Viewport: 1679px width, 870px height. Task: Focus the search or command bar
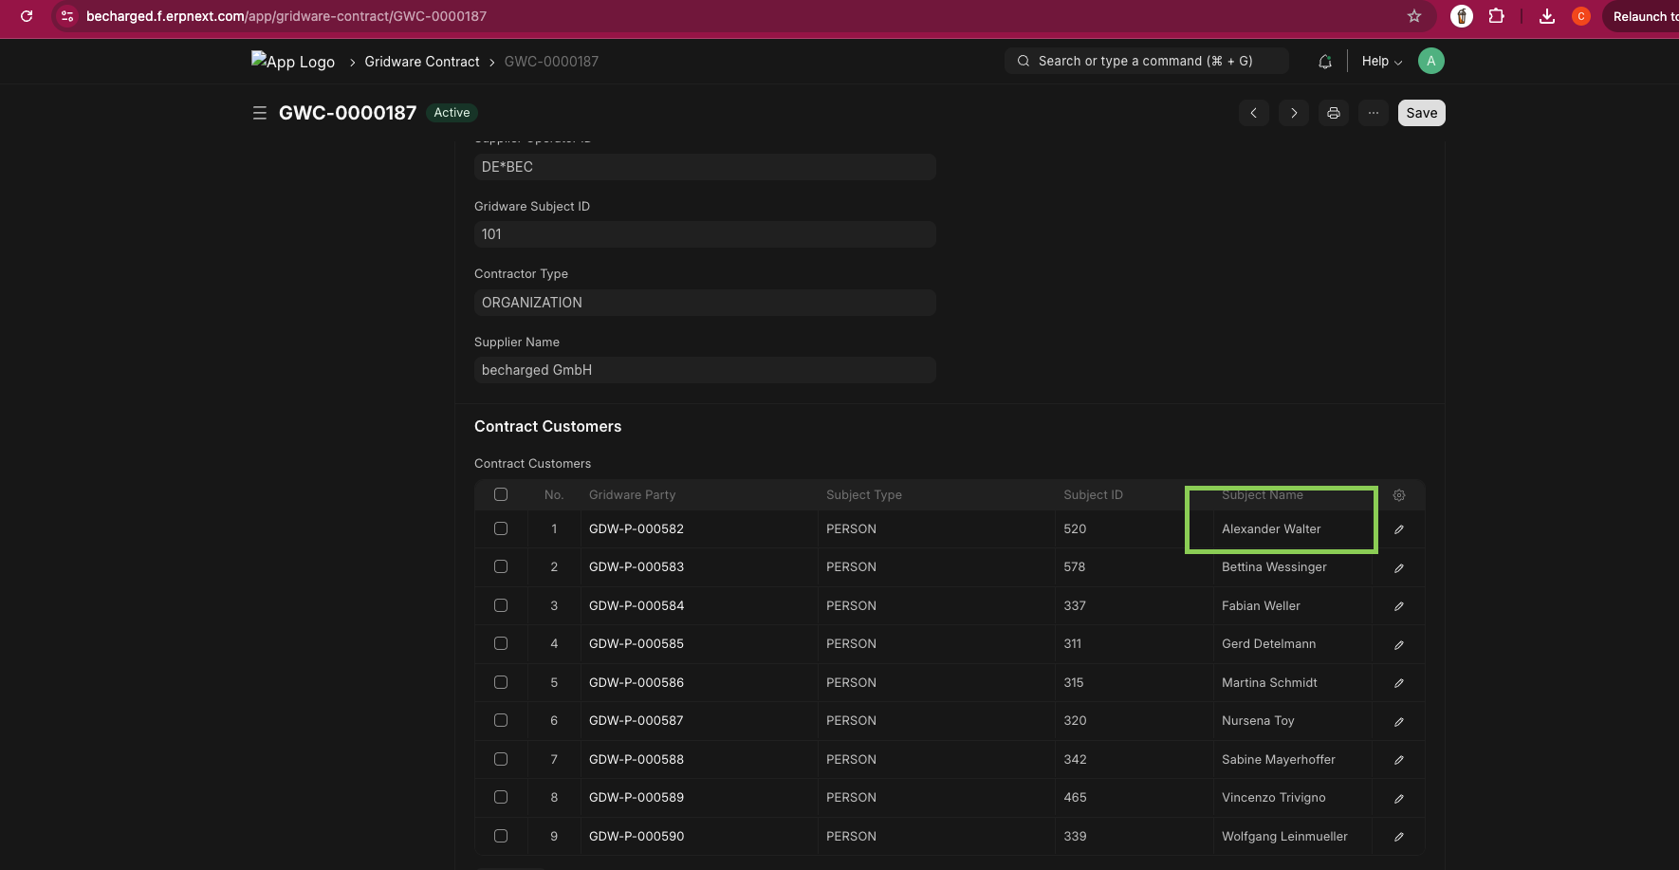click(1147, 61)
